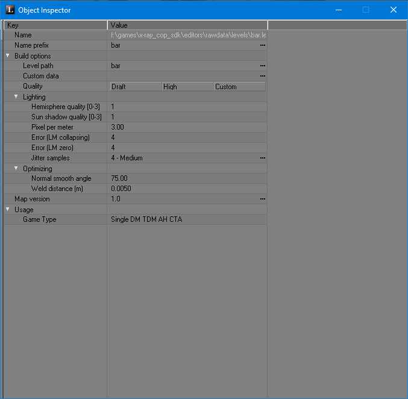Select the Normal smooth angle value

tap(187, 178)
